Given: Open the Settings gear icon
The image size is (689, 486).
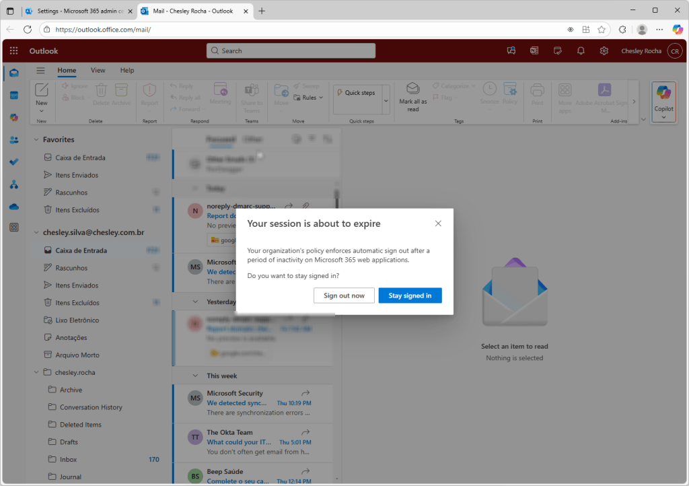Looking at the screenshot, I should pos(604,51).
